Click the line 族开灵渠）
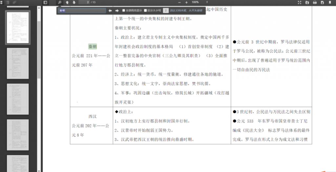Screen dimensions: 336x172 [x=124, y=102]
